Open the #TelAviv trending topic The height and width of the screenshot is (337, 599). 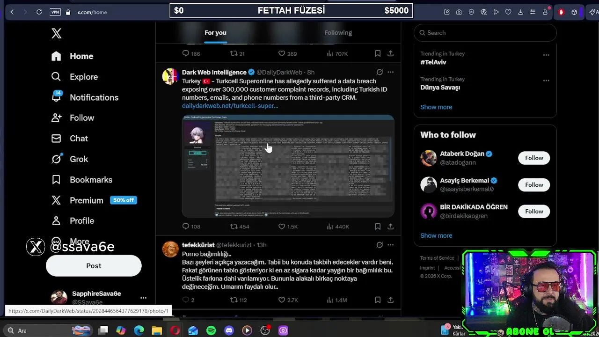(x=433, y=62)
